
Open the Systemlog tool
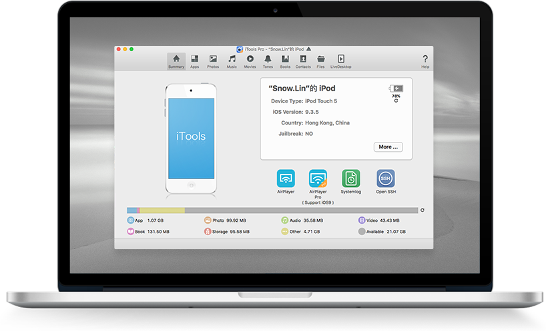point(350,181)
